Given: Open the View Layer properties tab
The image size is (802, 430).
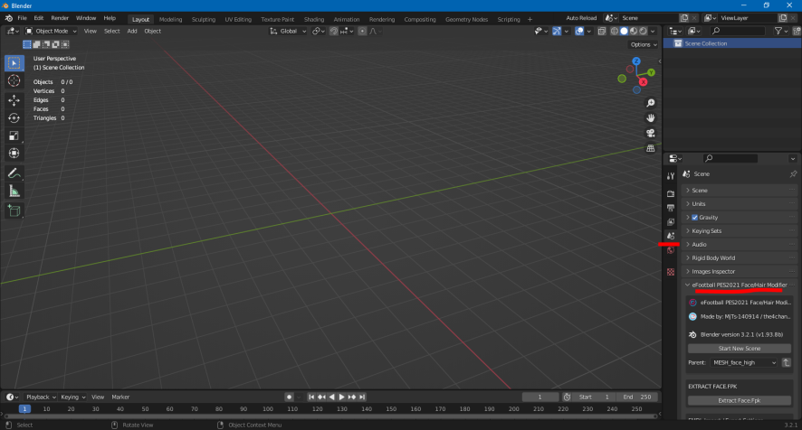Looking at the screenshot, I should coord(671,222).
